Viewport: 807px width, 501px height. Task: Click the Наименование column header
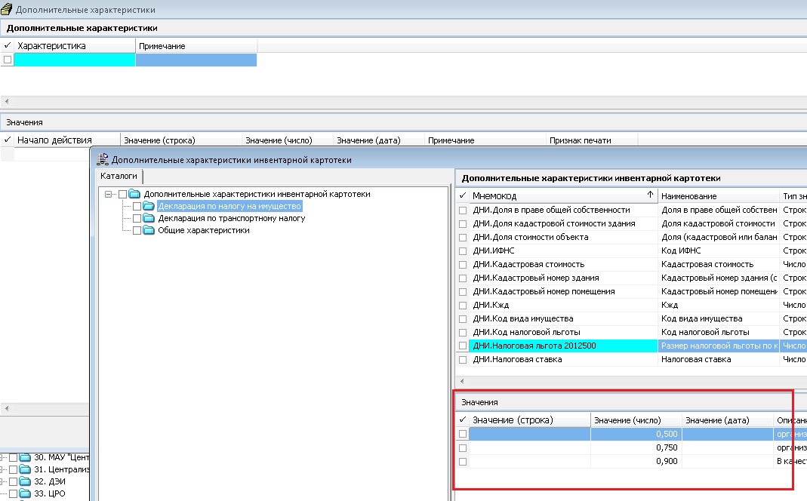click(x=717, y=196)
